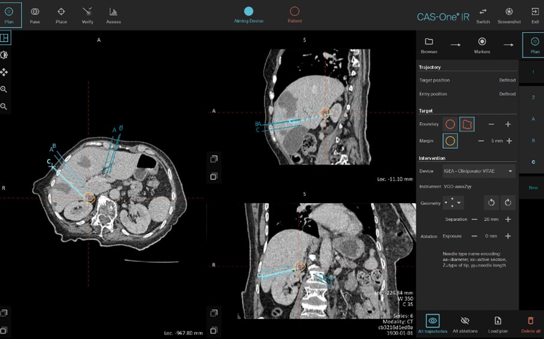The image size is (544, 339).
Task: Select trajectory 1 in the list
Action: pos(533,72)
